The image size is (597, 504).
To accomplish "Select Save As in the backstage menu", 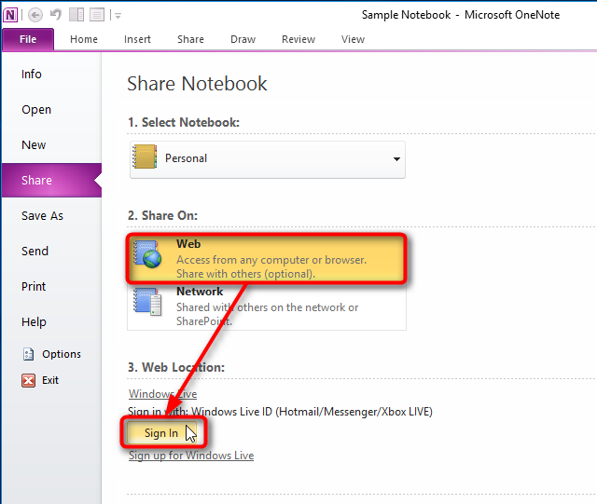I will [x=51, y=216].
